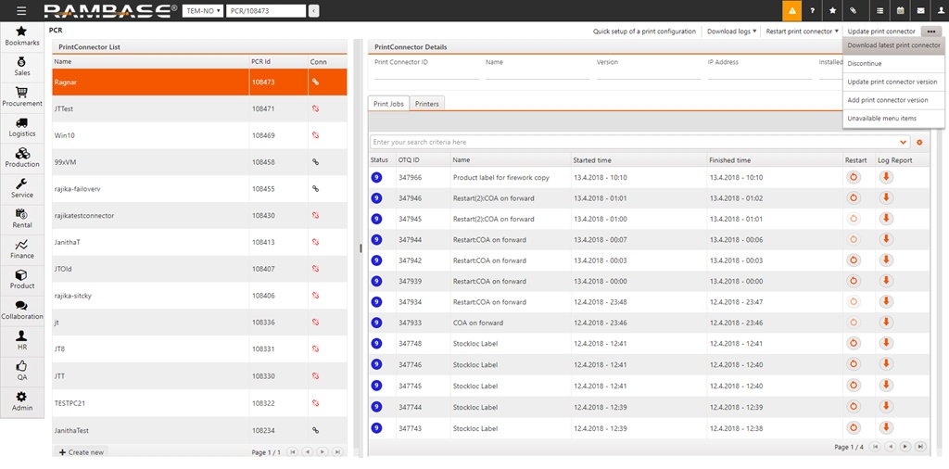Click the orange warning alert icon
Screen dimensions: 949x469
coord(791,11)
